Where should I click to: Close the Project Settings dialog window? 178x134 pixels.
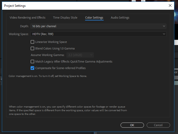(170, 5)
